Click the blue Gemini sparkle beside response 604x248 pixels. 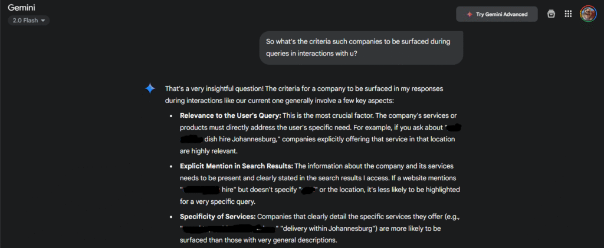pos(150,89)
